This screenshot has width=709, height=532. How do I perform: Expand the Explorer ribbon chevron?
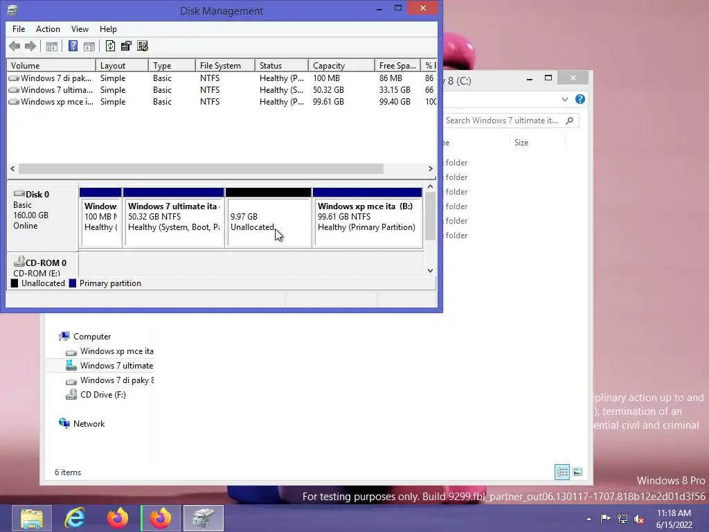pos(565,99)
